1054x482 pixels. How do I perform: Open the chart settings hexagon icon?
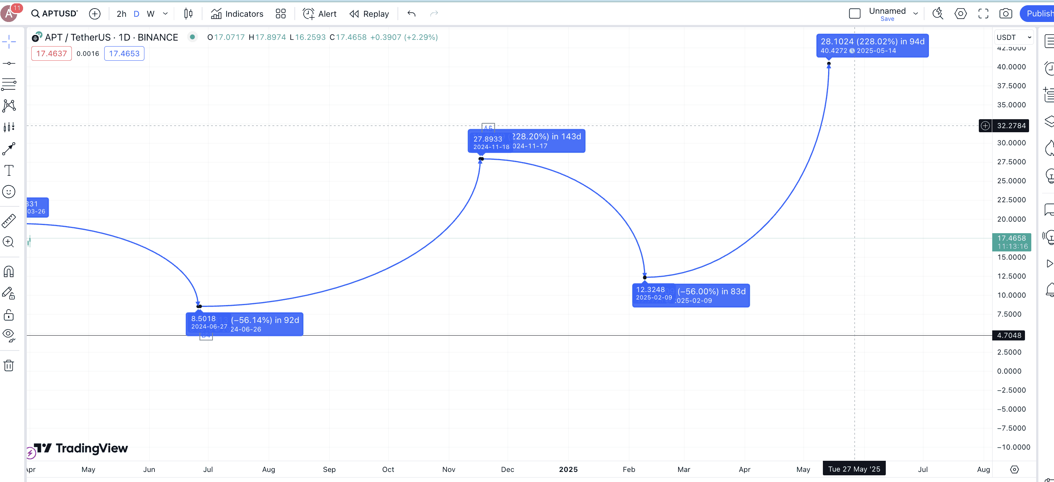click(960, 14)
